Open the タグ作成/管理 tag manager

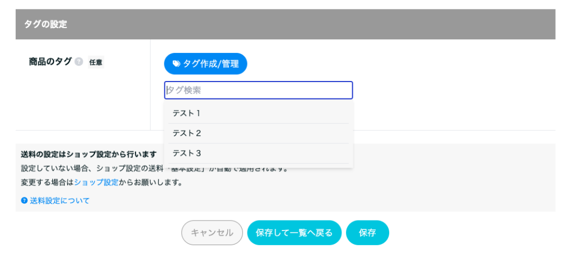(x=206, y=64)
